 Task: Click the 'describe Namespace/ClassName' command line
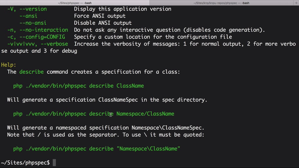pos(94,114)
